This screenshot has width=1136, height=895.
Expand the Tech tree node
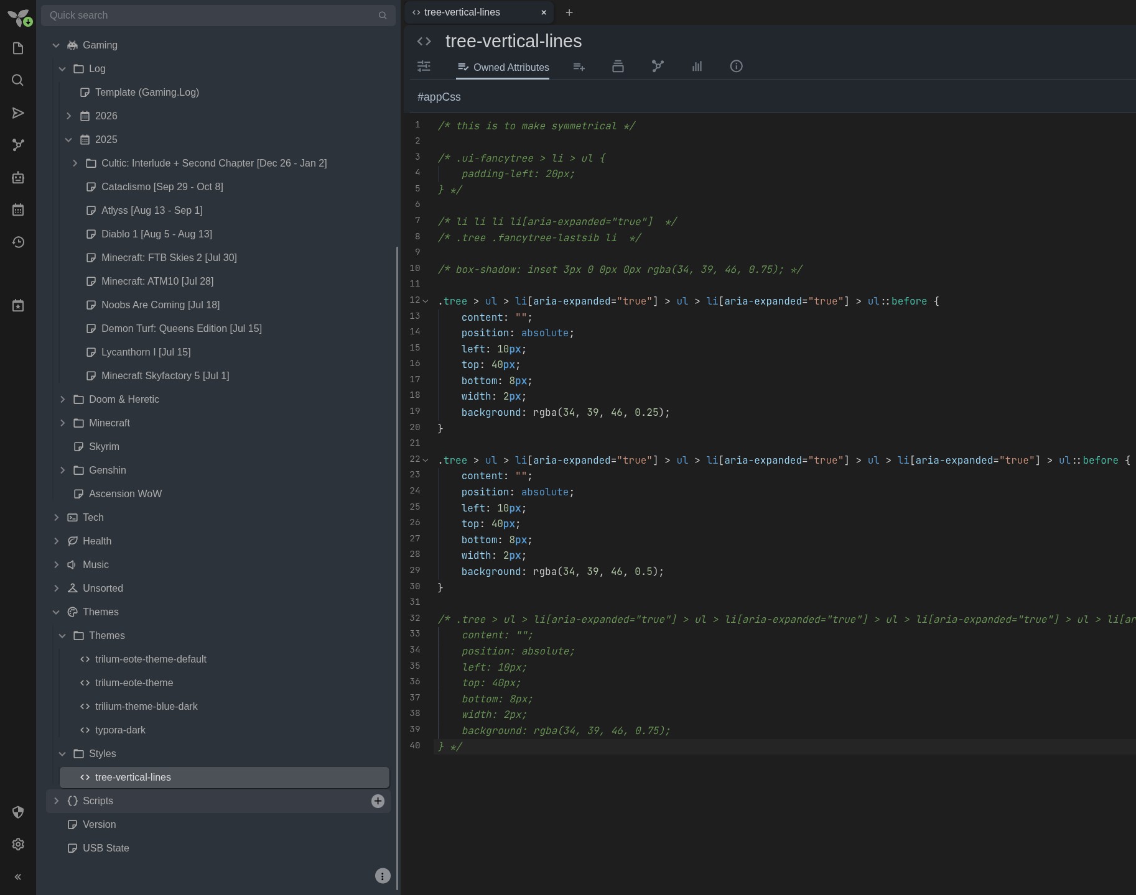56,518
